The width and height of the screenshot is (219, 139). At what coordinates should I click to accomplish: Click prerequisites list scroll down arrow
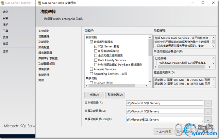click(x=214, y=63)
